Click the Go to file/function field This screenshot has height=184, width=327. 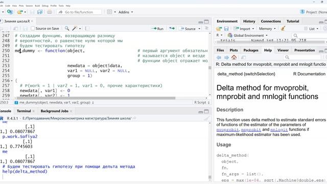(x=79, y=12)
